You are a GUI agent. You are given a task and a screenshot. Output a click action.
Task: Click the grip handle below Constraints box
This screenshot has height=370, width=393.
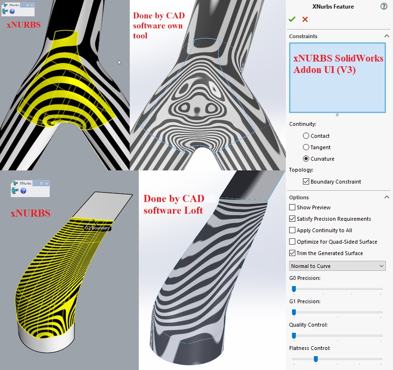[337, 115]
